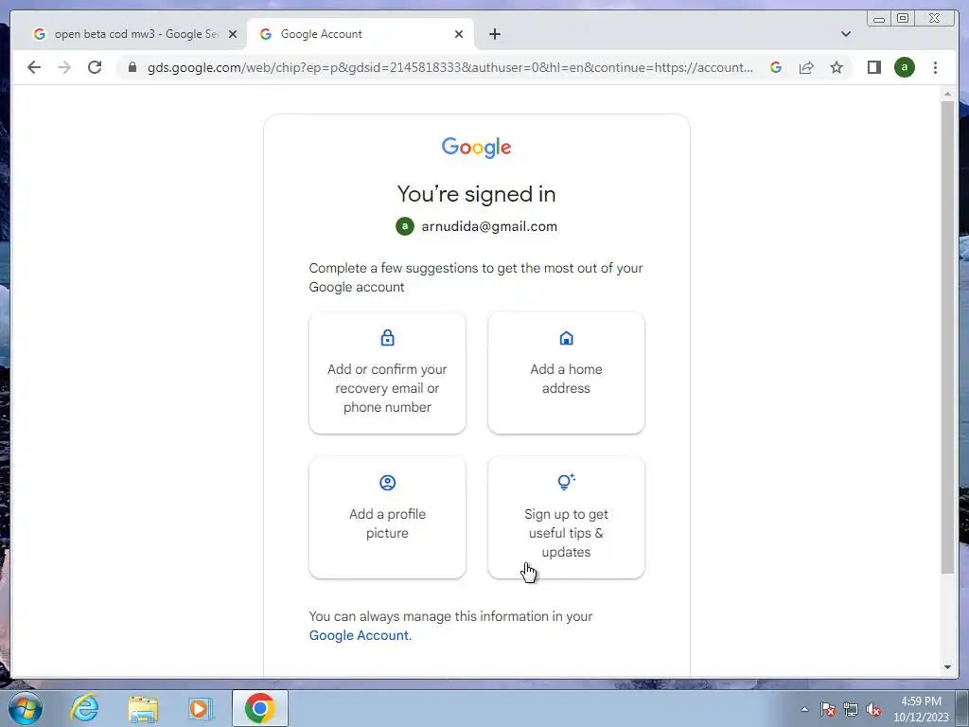Click arnudida@gmail.com email text
Image resolution: width=969 pixels, height=727 pixels.
[489, 226]
